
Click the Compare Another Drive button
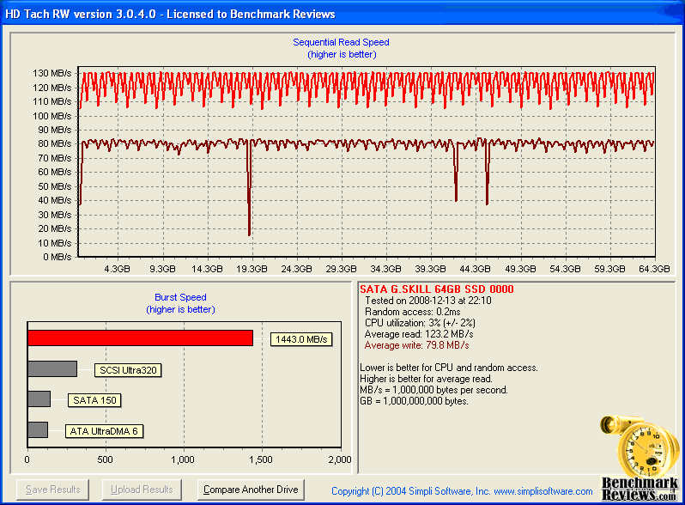click(251, 490)
